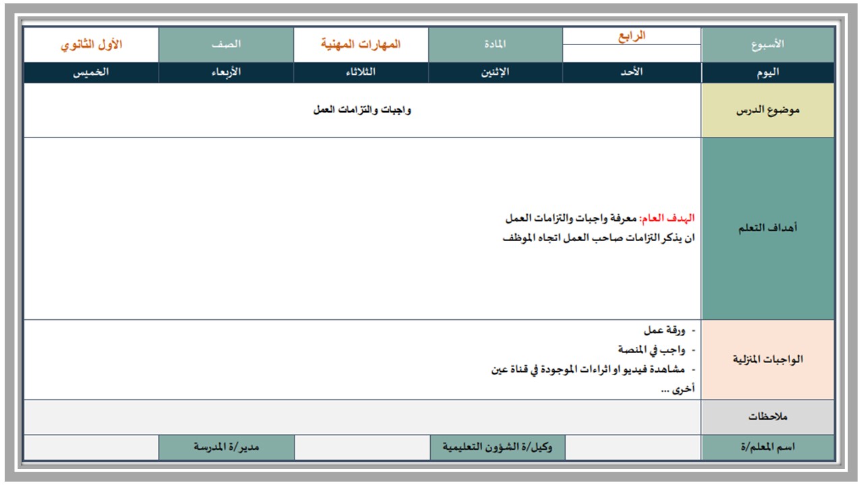Click the الأول الثانوي grade cell

click(91, 44)
